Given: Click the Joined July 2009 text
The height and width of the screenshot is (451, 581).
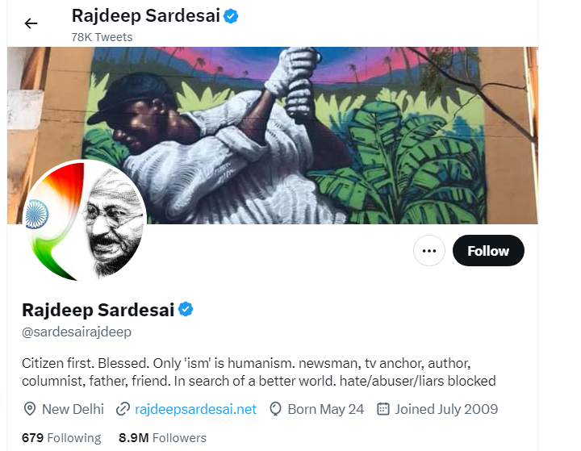Looking at the screenshot, I should [446, 409].
